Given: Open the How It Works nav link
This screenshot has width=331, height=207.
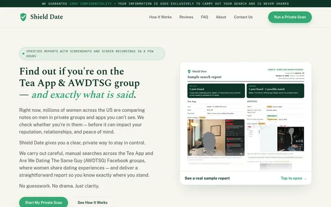Looking at the screenshot, I should 160,17.
